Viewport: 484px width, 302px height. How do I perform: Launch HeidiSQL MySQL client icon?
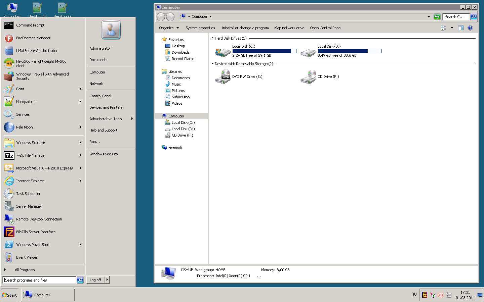(x=9, y=63)
